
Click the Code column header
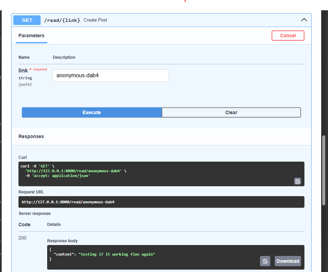(24, 225)
